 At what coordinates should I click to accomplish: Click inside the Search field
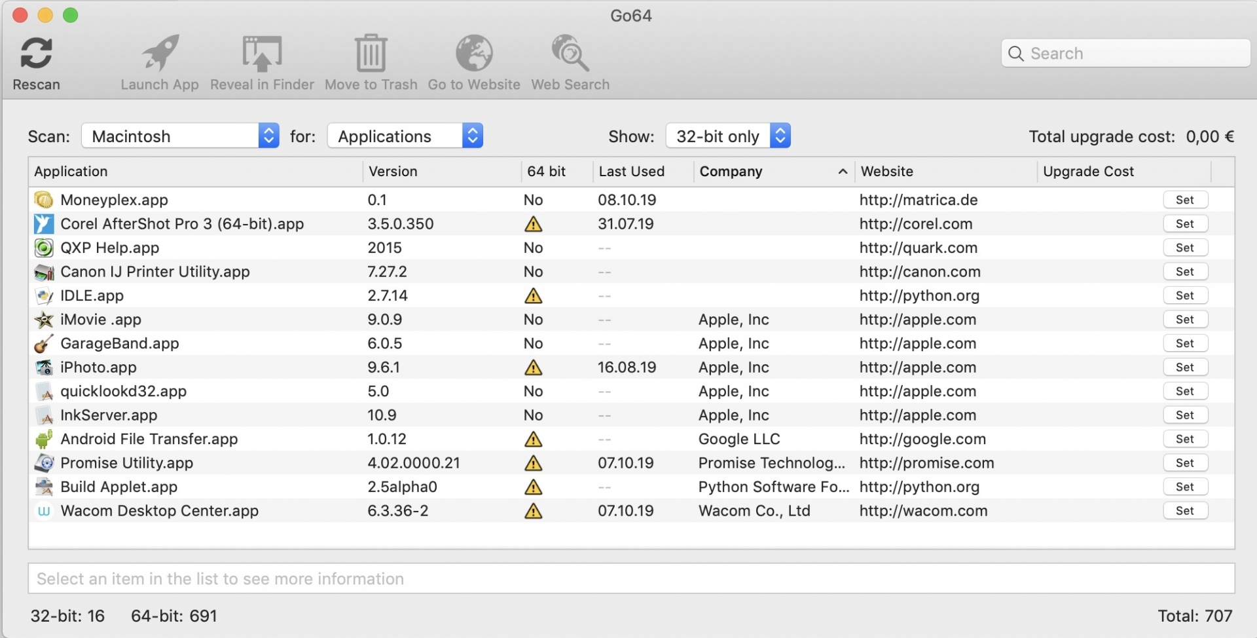point(1125,54)
